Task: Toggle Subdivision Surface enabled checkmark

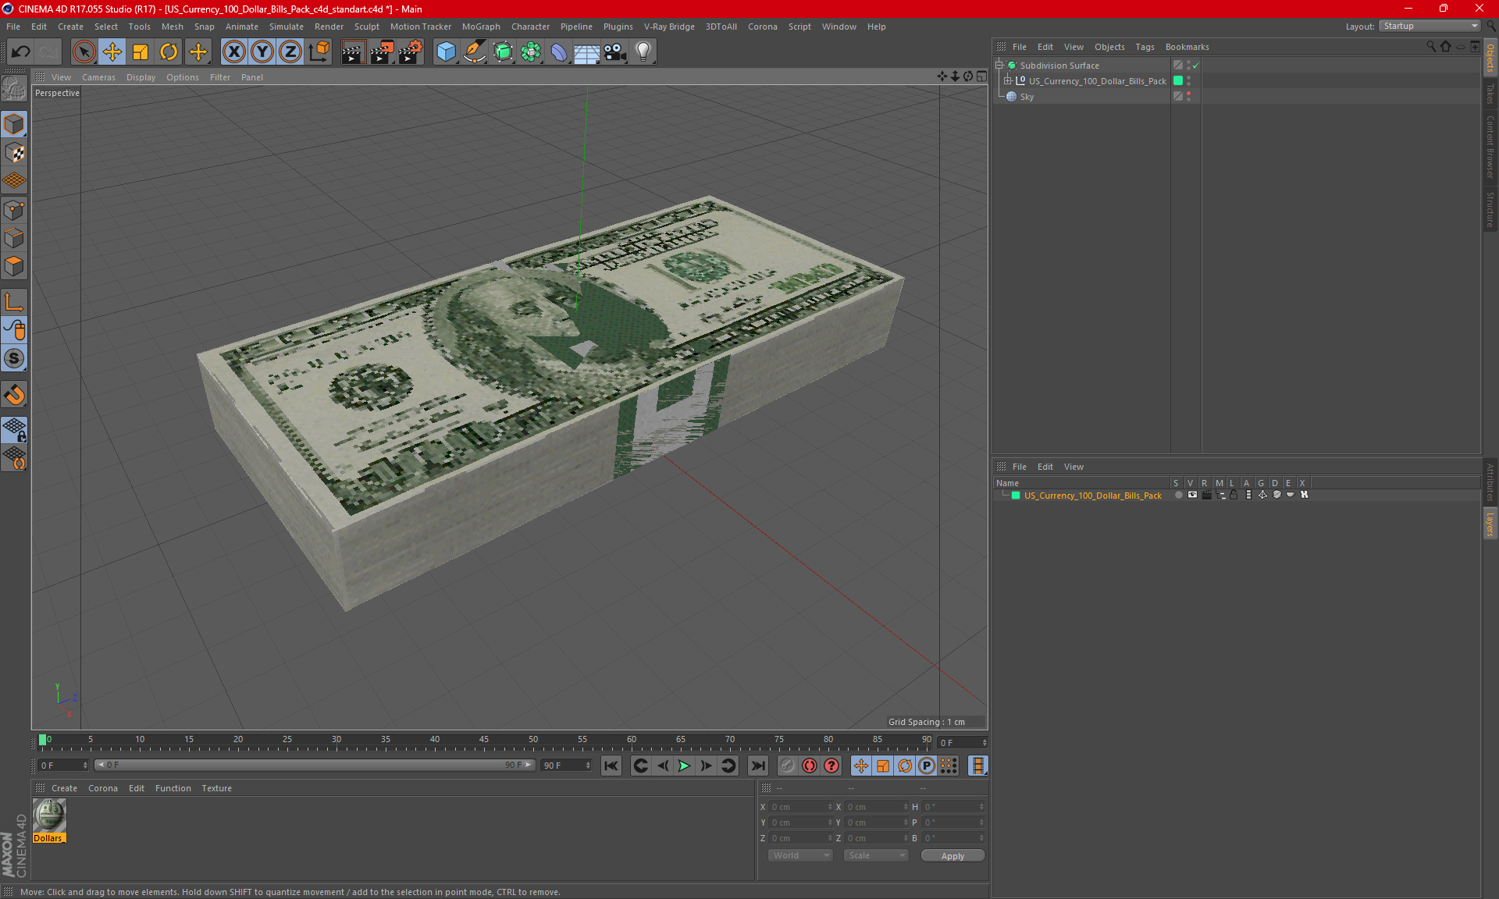Action: pyautogui.click(x=1195, y=66)
